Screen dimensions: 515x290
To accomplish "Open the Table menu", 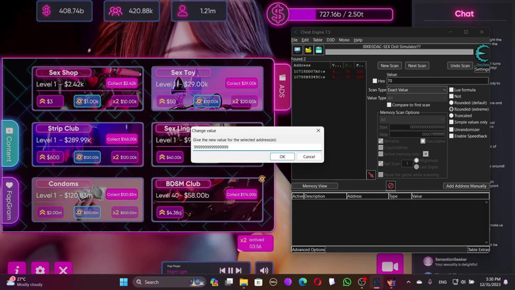I will [x=317, y=40].
